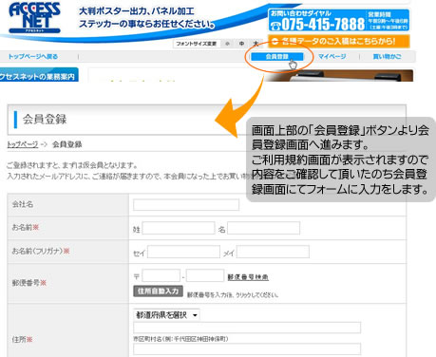Click the 郵便番号 row label

(x=29, y=283)
